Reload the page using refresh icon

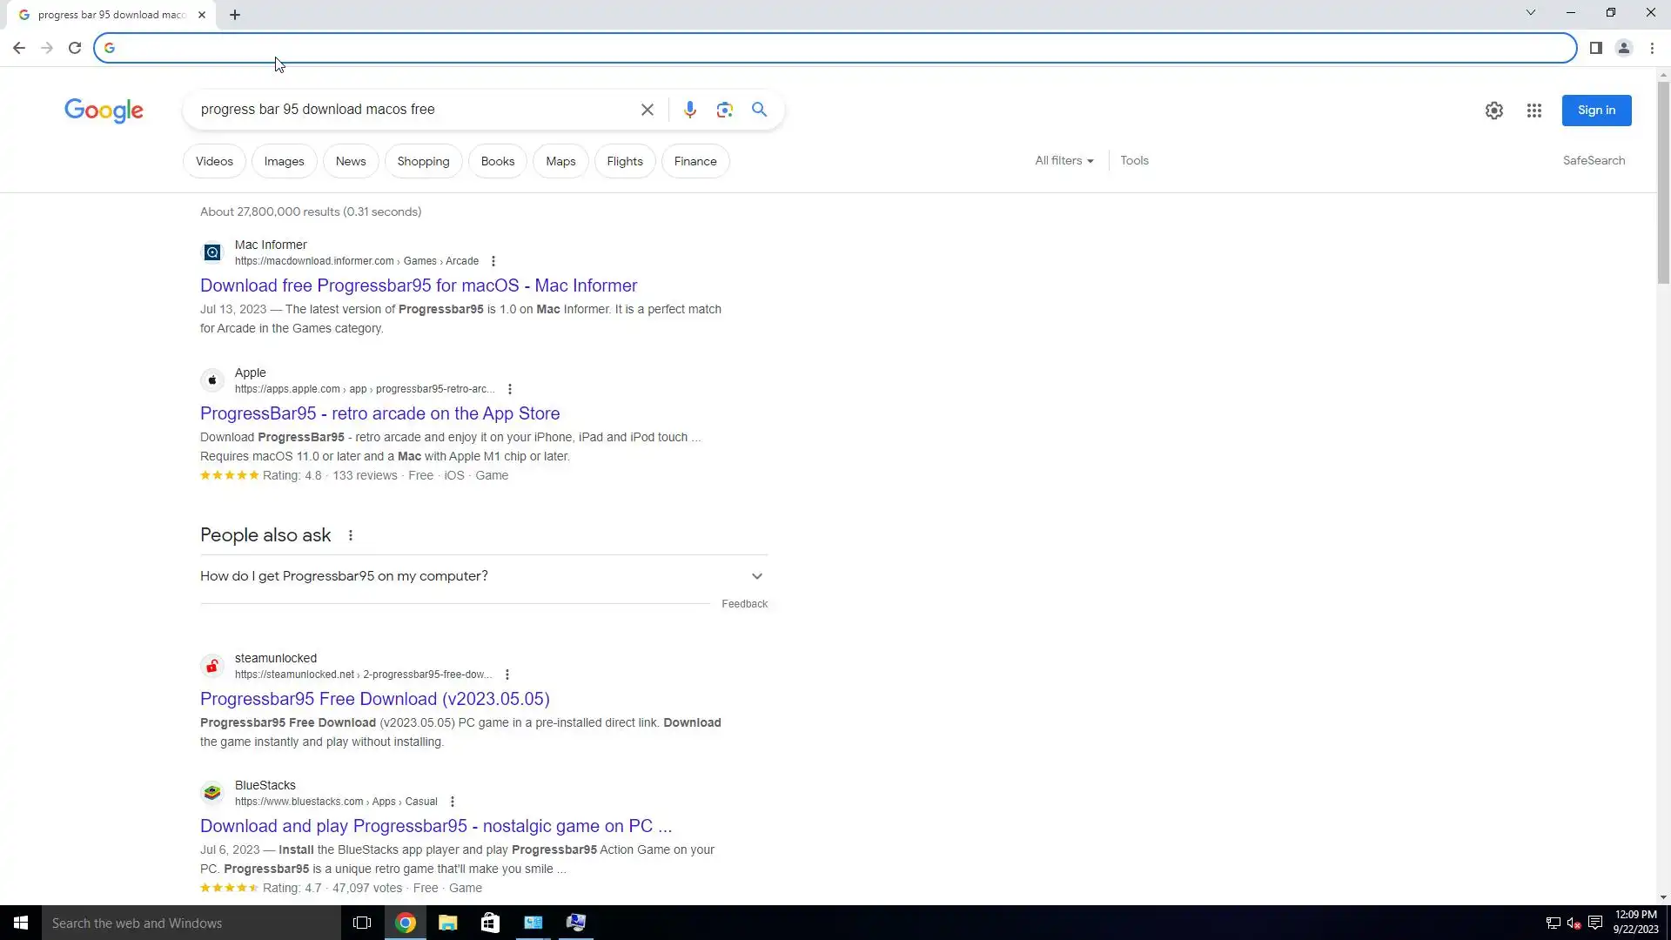coord(75,48)
